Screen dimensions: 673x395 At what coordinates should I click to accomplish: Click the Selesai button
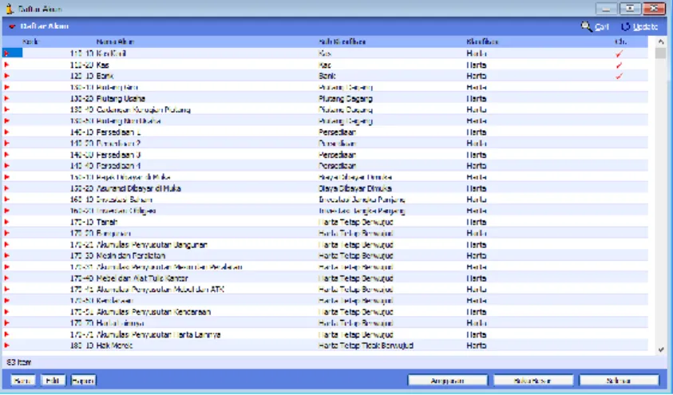tap(619, 381)
